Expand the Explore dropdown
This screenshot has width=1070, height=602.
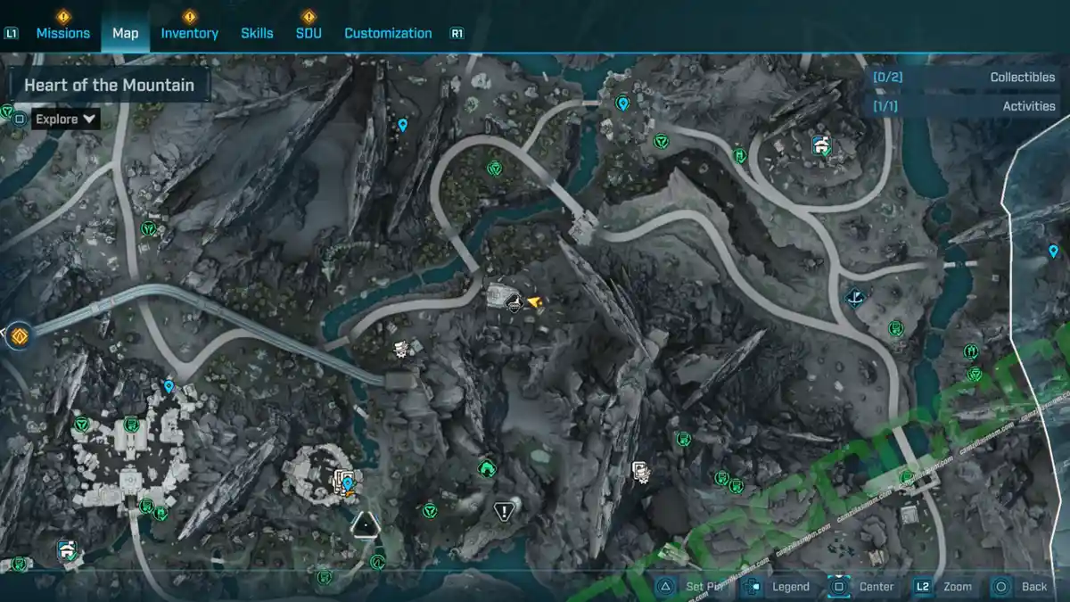[66, 119]
